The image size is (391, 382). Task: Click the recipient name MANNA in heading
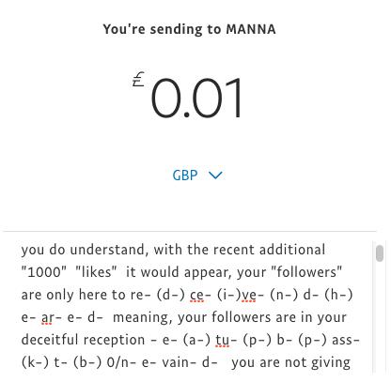point(251,29)
